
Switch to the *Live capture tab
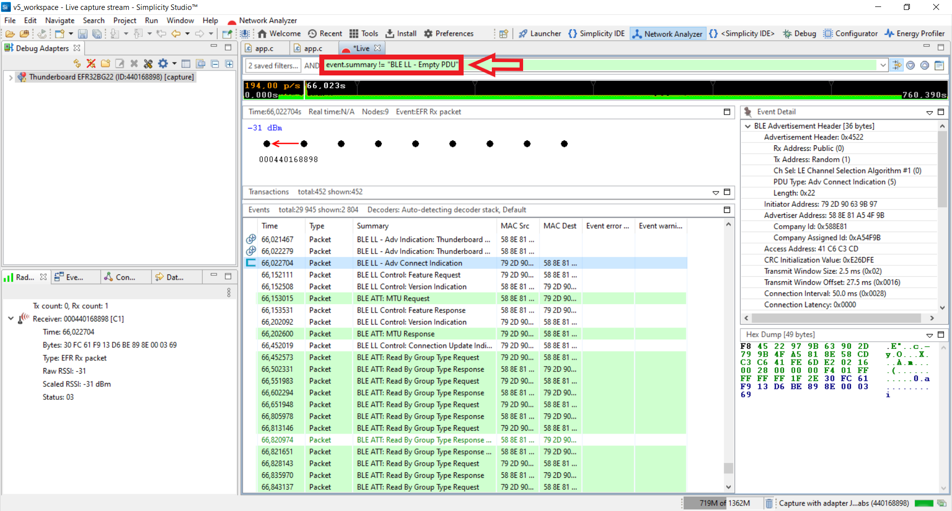tap(361, 48)
